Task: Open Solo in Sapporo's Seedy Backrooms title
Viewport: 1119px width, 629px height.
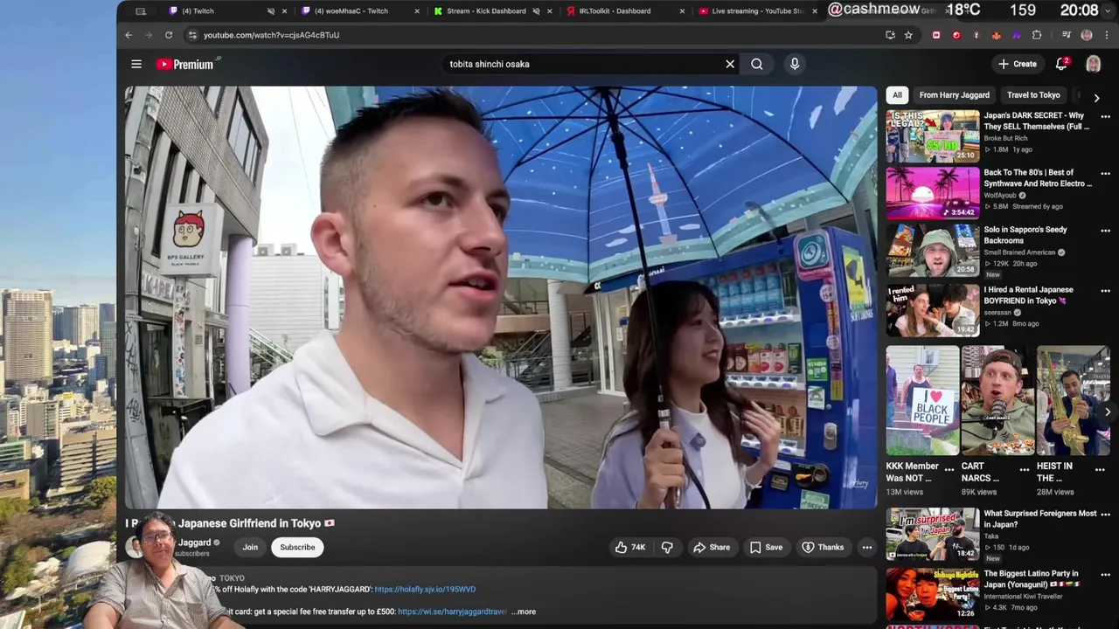Action: [1025, 235]
